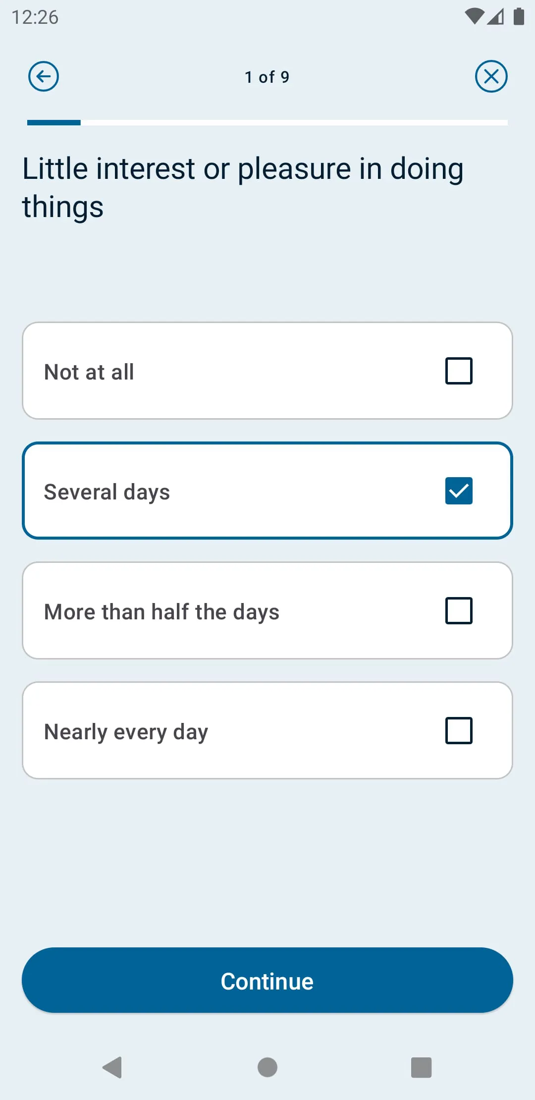Close the questionnaire with the X icon
Viewport: 535px width, 1100px height.
point(491,76)
